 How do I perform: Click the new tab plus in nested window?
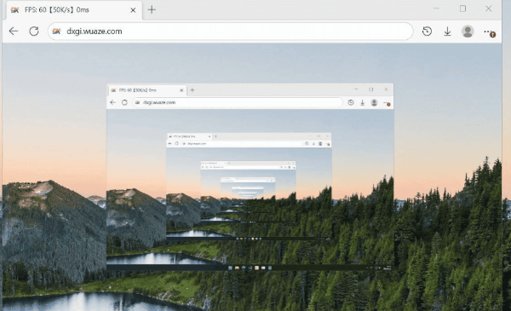[x=192, y=90]
